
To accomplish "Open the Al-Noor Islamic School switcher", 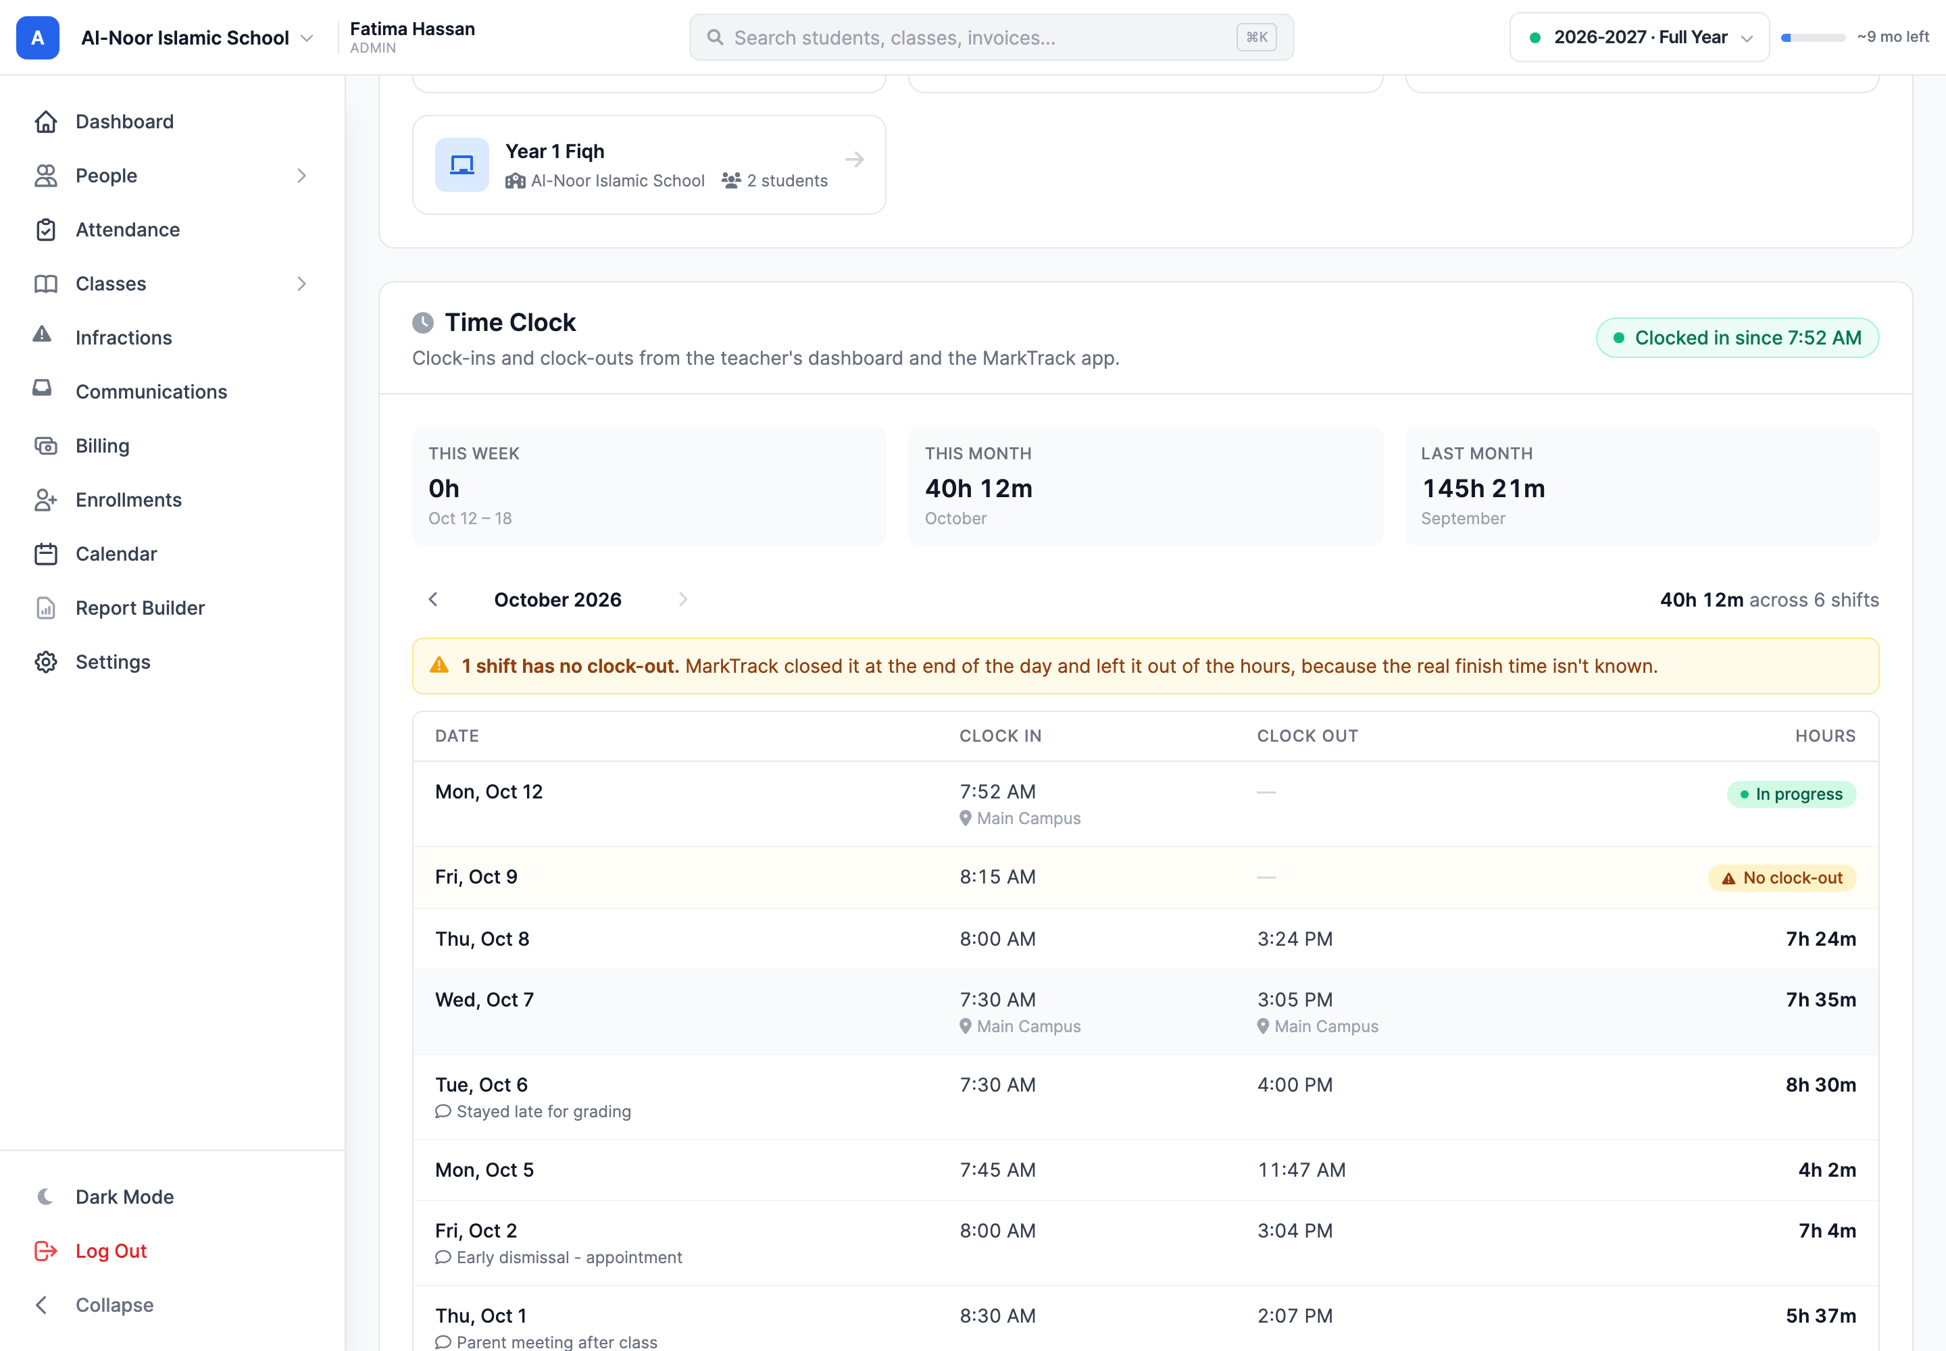I will 197,38.
